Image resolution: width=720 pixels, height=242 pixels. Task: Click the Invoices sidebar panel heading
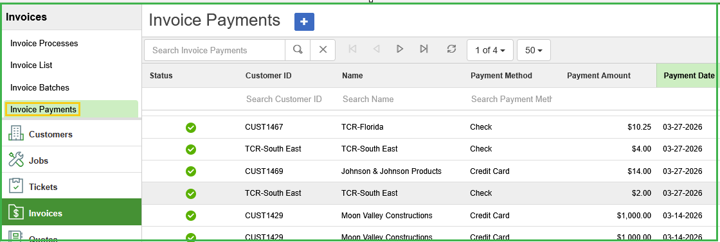pos(26,17)
